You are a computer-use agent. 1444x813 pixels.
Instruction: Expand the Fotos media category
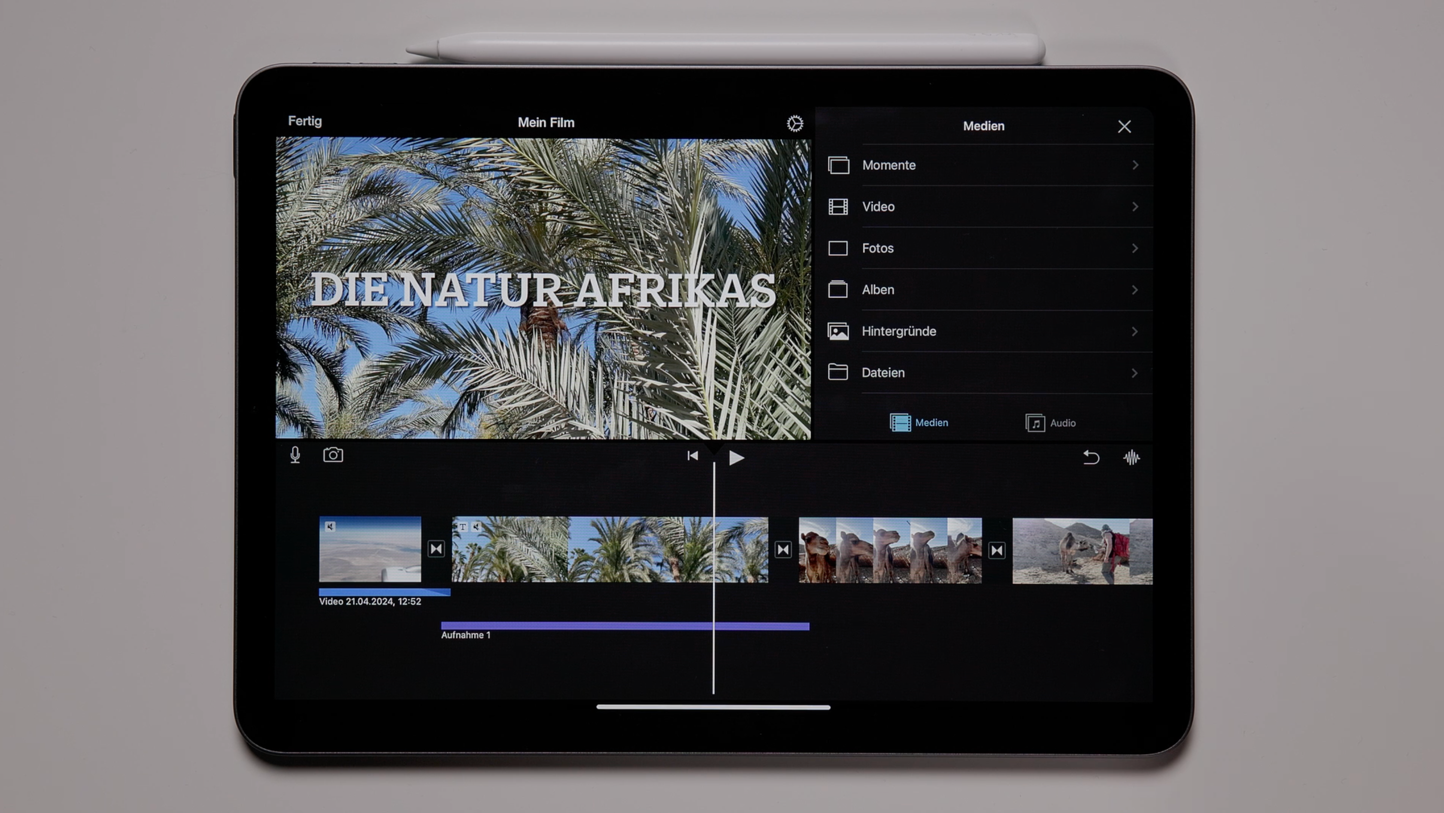[1006, 248]
